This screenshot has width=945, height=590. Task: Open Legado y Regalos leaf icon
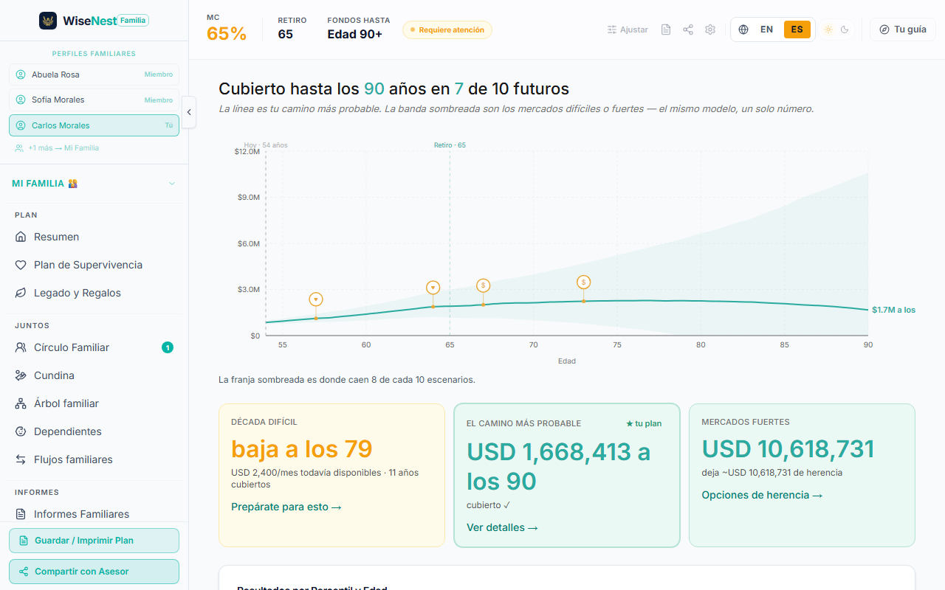[21, 293]
